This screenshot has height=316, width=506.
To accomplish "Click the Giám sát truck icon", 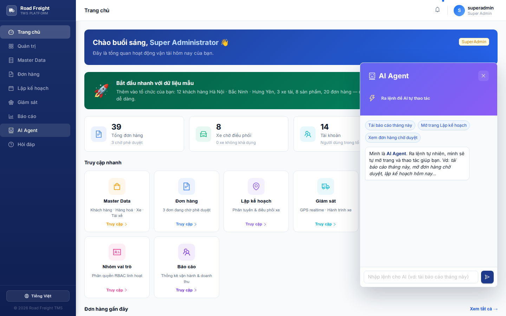I will click(326, 186).
